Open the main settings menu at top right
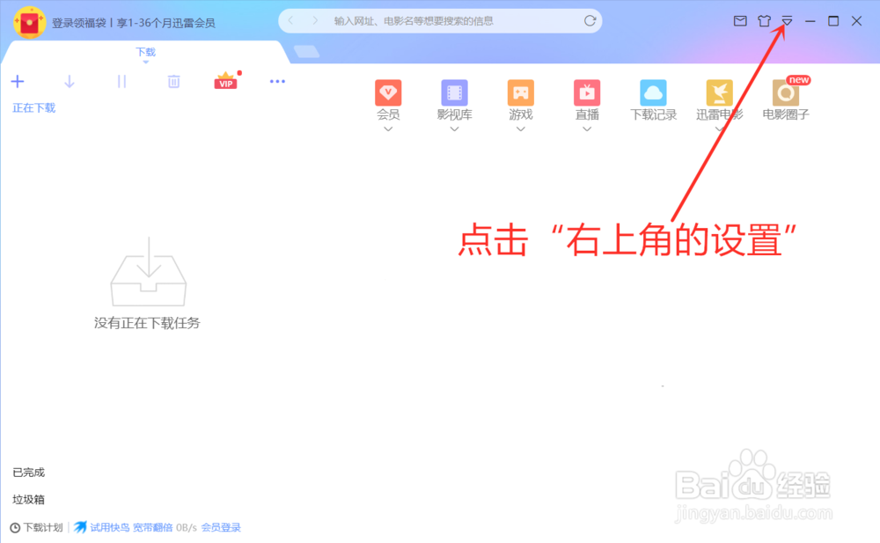The height and width of the screenshot is (543, 880). 786,20
